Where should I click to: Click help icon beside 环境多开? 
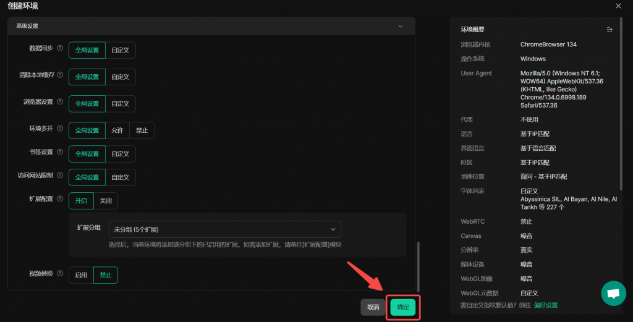[x=60, y=129]
